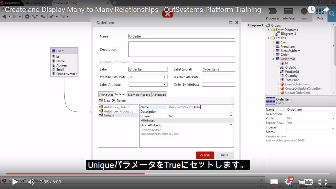Select ProductId attribute in tree
The image size is (336, 189).
pos(292,72)
